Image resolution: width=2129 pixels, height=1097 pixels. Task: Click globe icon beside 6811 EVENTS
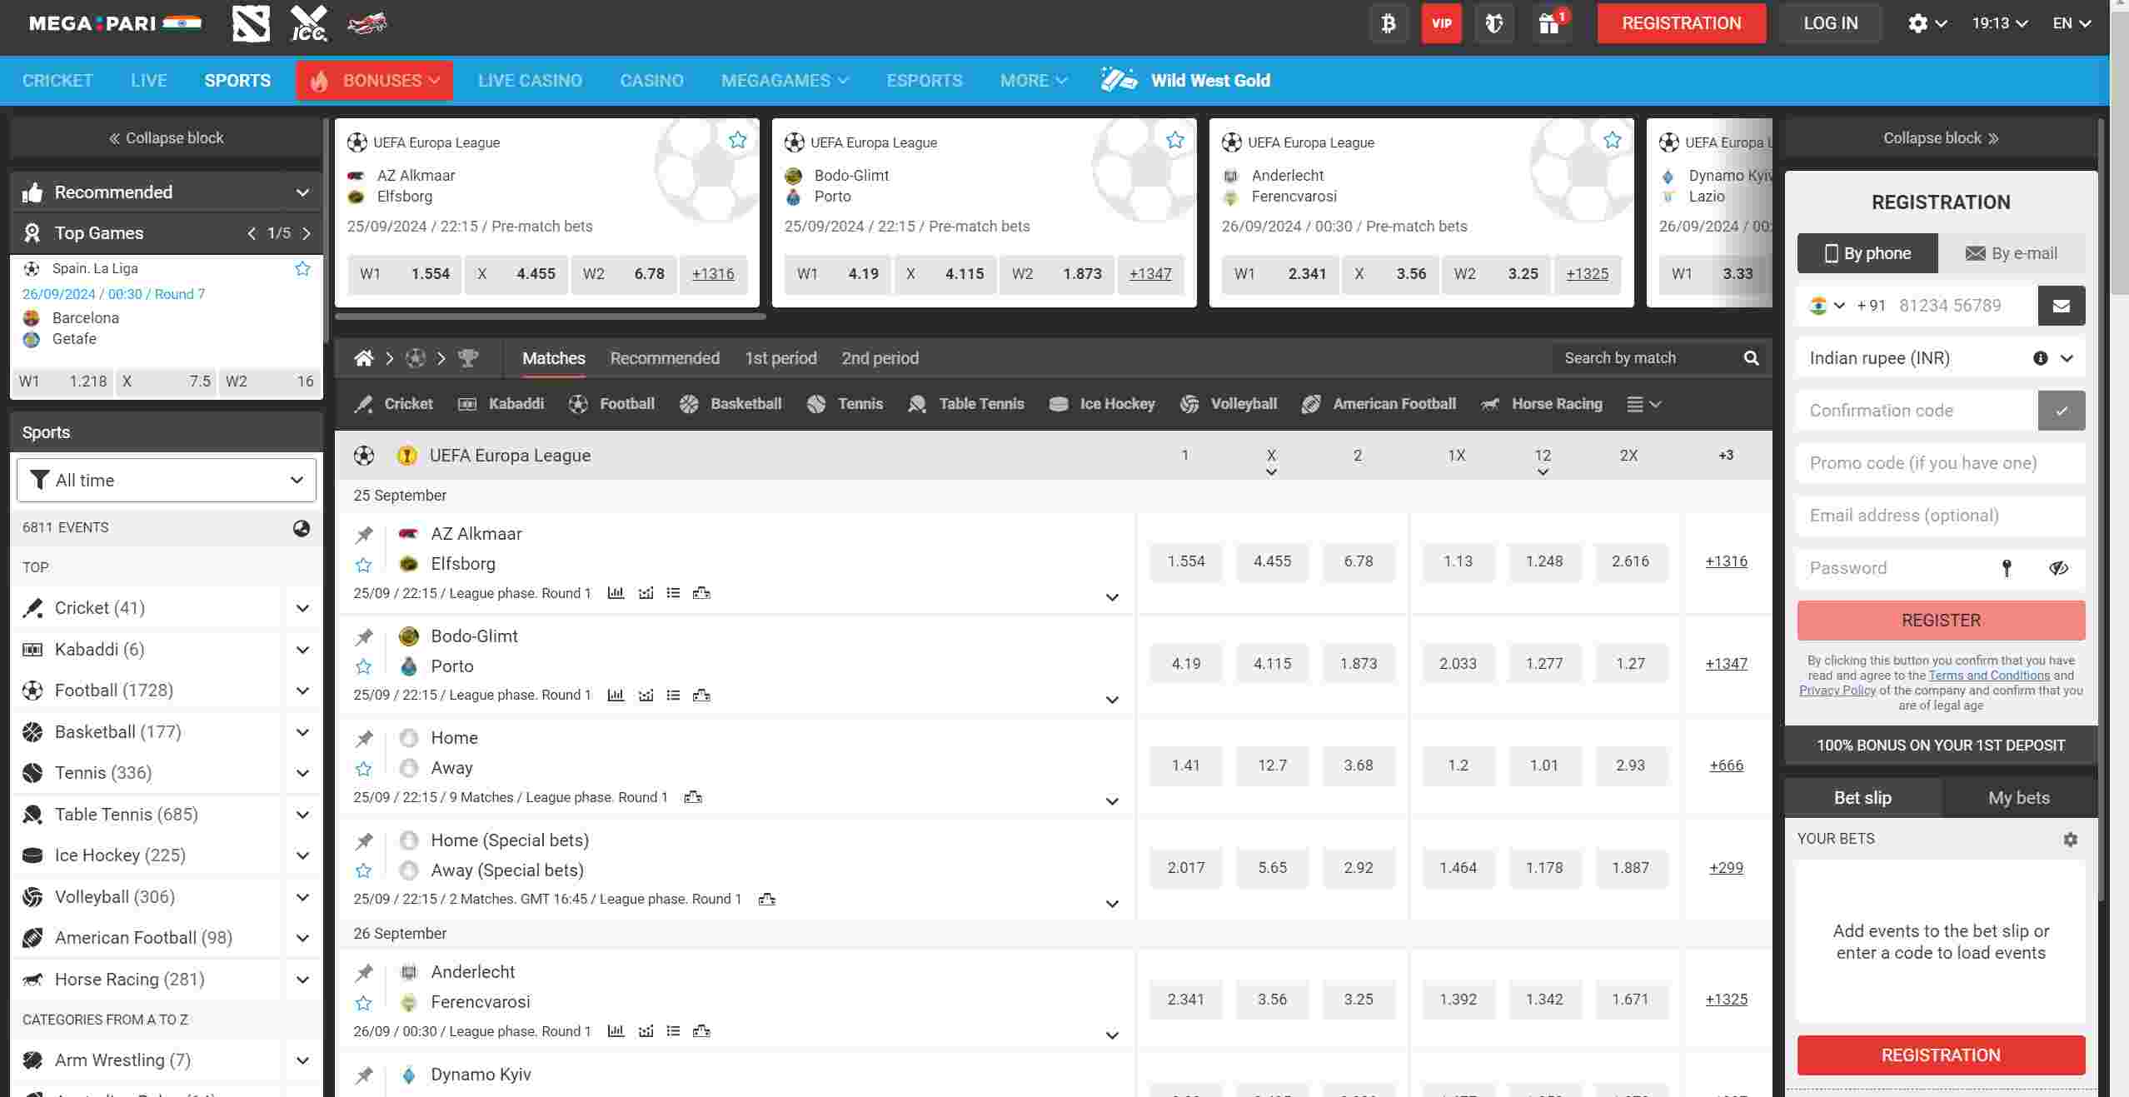(x=302, y=528)
